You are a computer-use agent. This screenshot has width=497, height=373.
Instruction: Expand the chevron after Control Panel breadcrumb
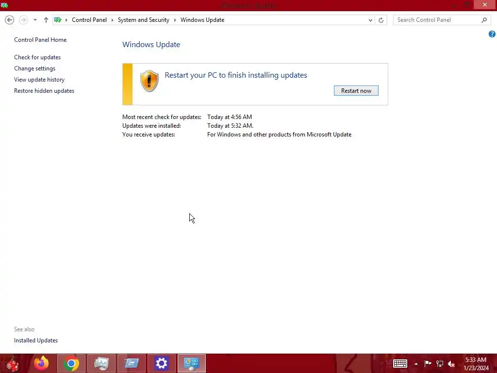pyautogui.click(x=112, y=20)
